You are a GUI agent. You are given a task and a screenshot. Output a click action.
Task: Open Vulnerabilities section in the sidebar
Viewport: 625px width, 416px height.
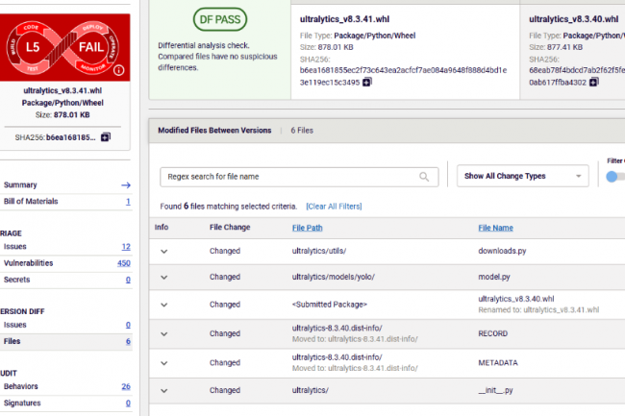[x=29, y=263]
